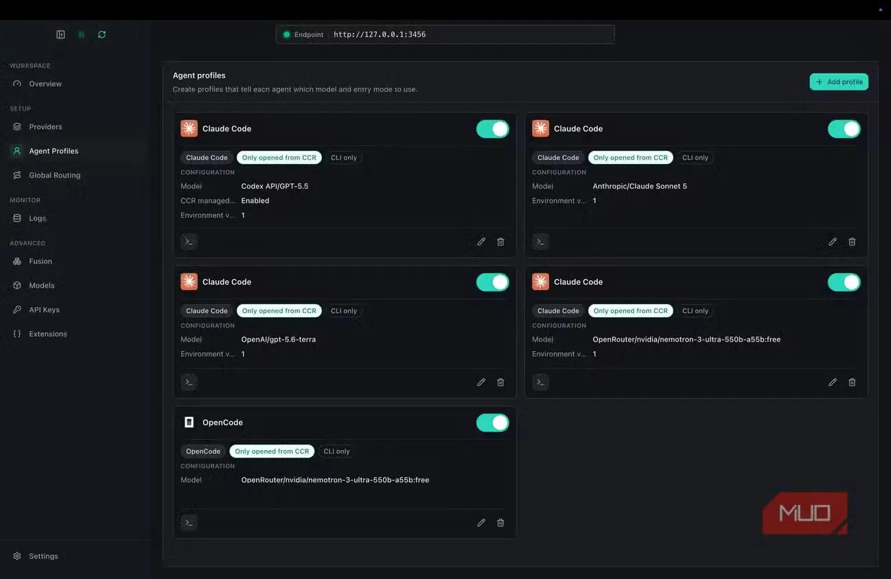The width and height of the screenshot is (891, 579).
Task: Click the model value 'Codex API/GPT-5.5'
Action: 275,186
